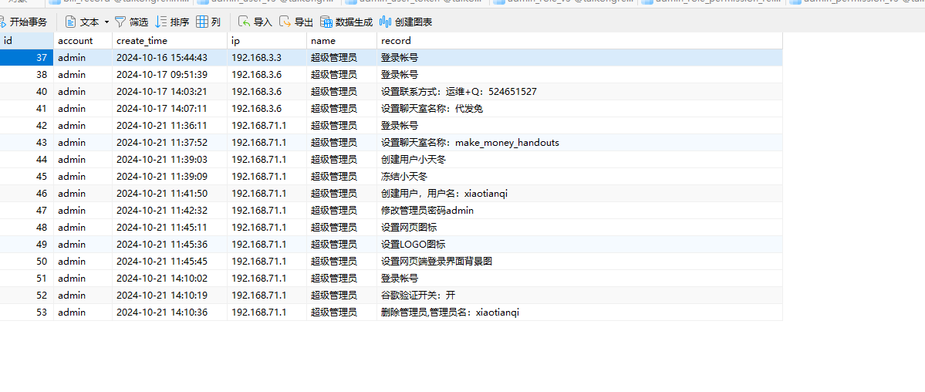Select record 设置聊天室名称:make_money_handouts

(x=580, y=142)
